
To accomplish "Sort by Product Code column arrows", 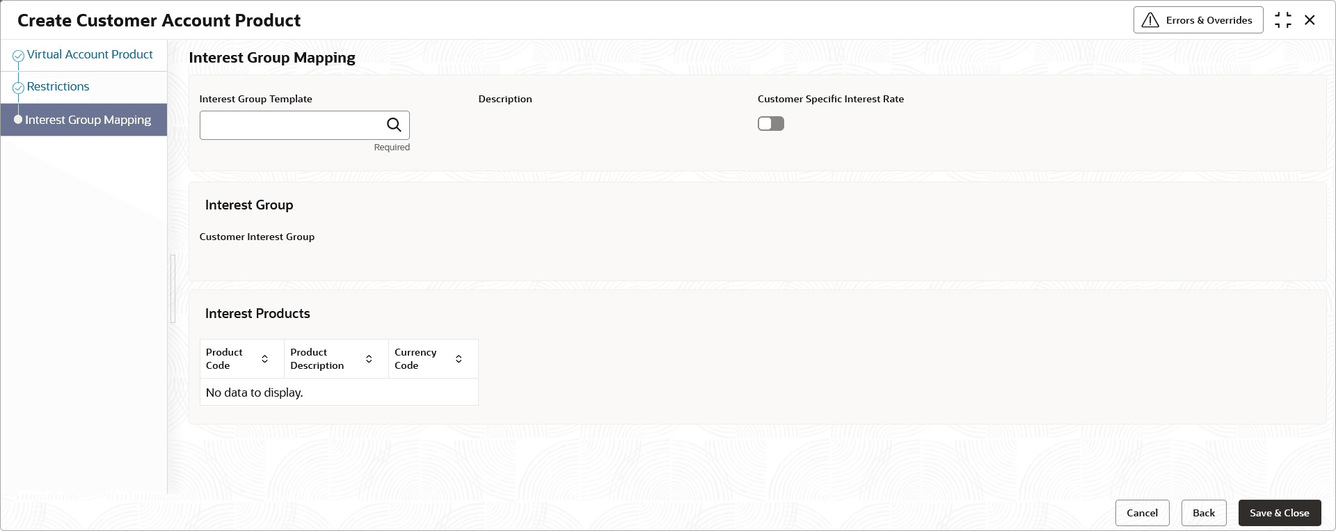I will [x=264, y=359].
